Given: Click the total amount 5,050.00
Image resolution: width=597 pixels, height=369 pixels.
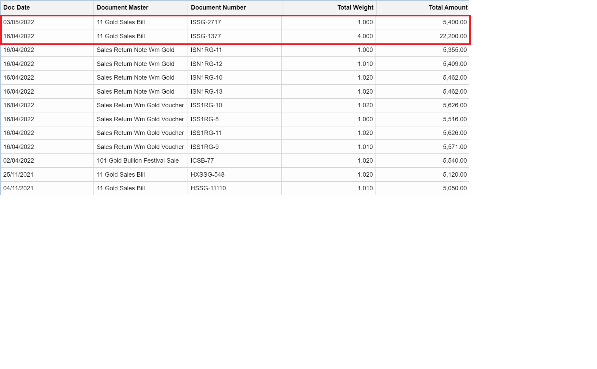Looking at the screenshot, I should [x=455, y=188].
